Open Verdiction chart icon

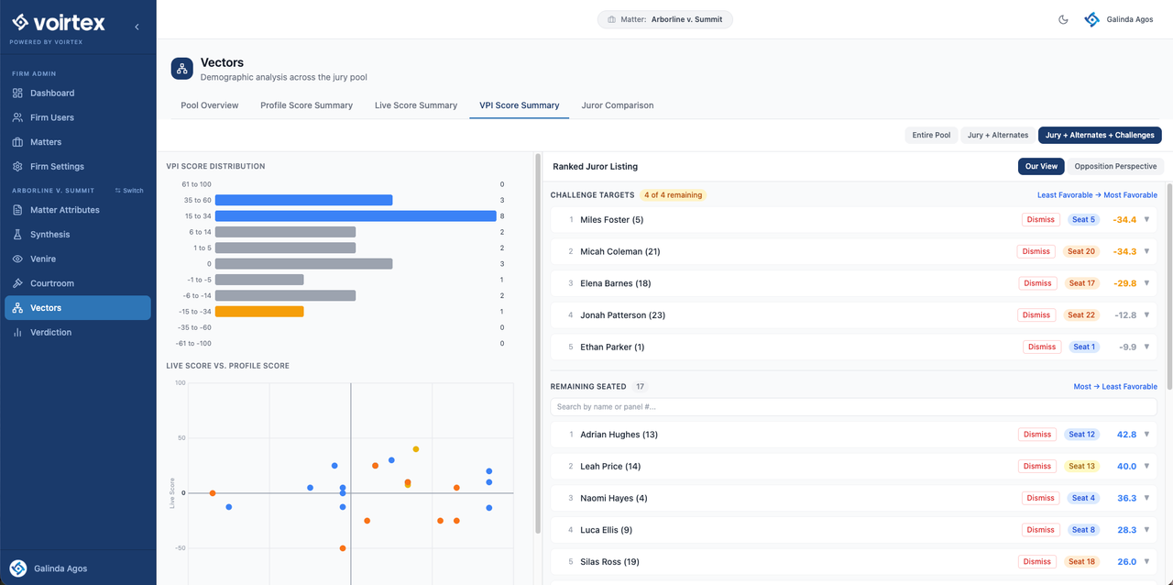(17, 333)
